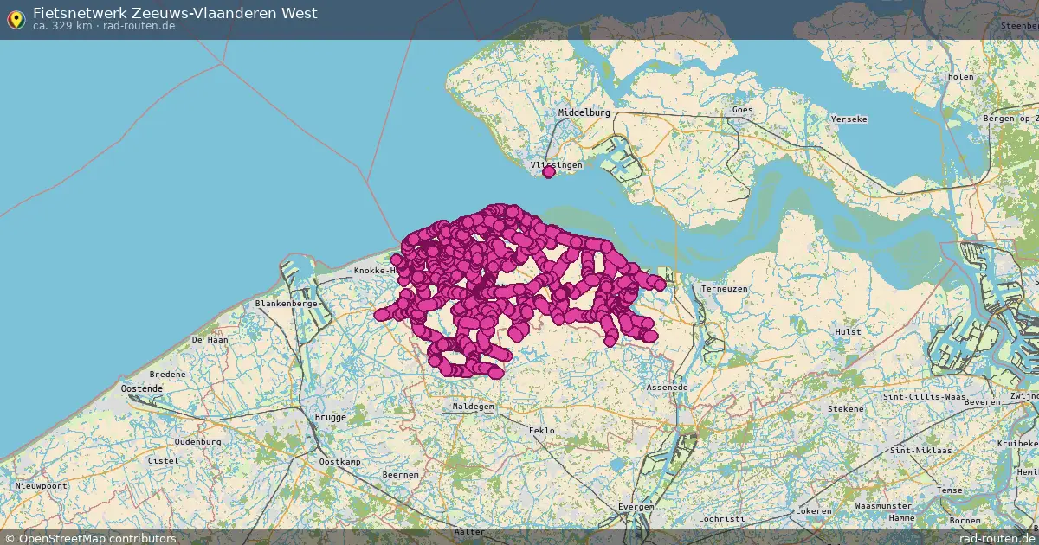Click the Lochristi town label
1039x545 pixels.
coord(720,519)
